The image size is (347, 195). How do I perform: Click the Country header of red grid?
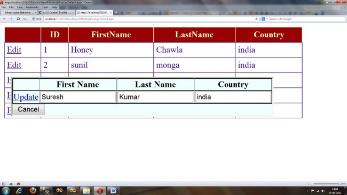[269, 35]
